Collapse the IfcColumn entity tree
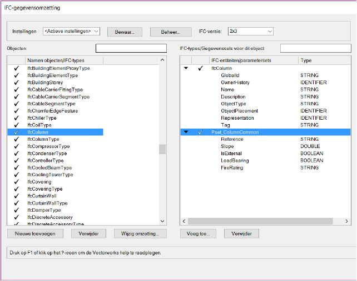Viewport: 357px width, 281px height. [186, 68]
